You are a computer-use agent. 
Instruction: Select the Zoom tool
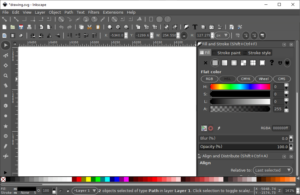[5, 75]
